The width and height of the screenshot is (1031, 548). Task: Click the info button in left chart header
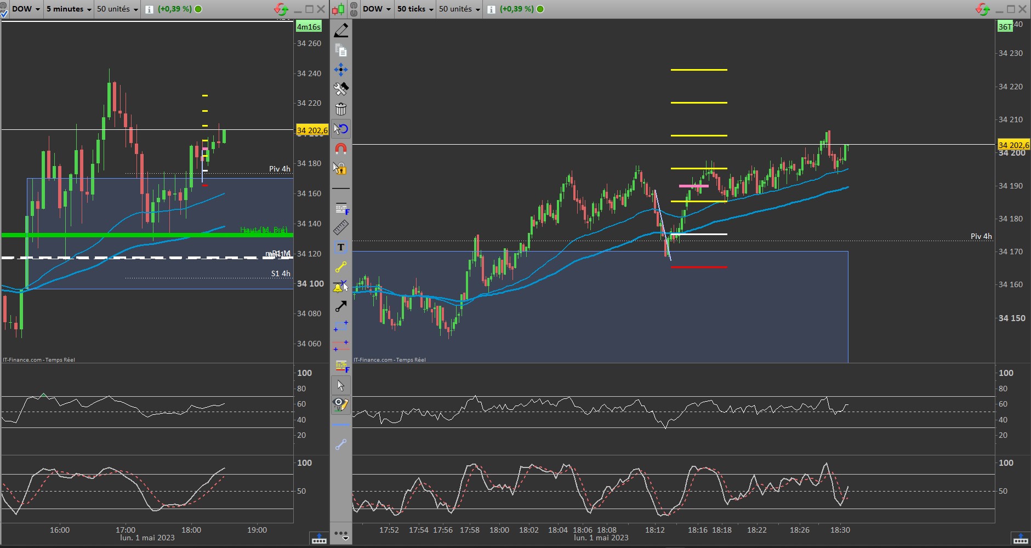[x=149, y=9]
